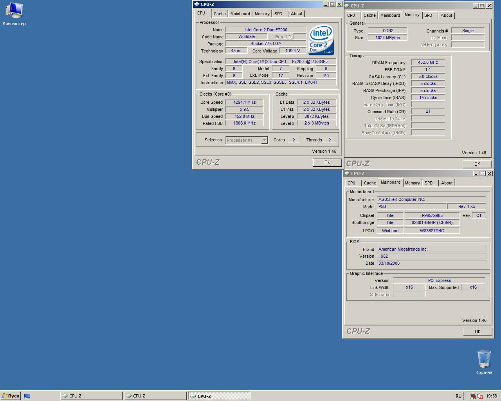Open About tab in the CPU-tab window
This screenshot has width=501, height=401.
(x=296, y=14)
